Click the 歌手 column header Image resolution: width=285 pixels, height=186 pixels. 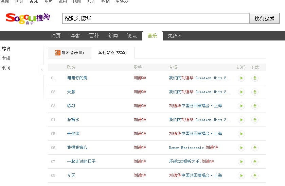pyautogui.click(x=138, y=67)
